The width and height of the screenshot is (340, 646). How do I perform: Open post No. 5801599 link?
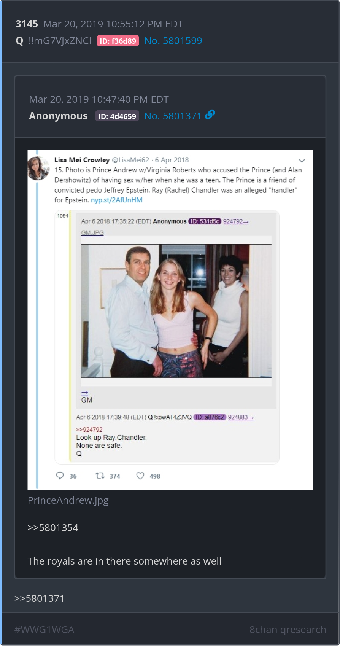pyautogui.click(x=173, y=41)
